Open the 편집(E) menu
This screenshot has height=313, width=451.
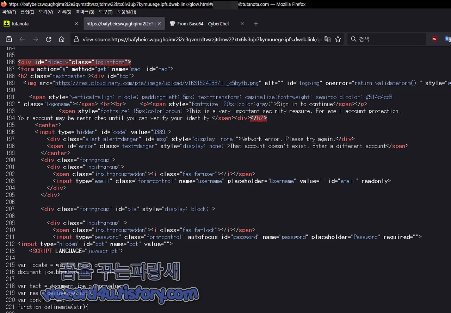point(27,12)
